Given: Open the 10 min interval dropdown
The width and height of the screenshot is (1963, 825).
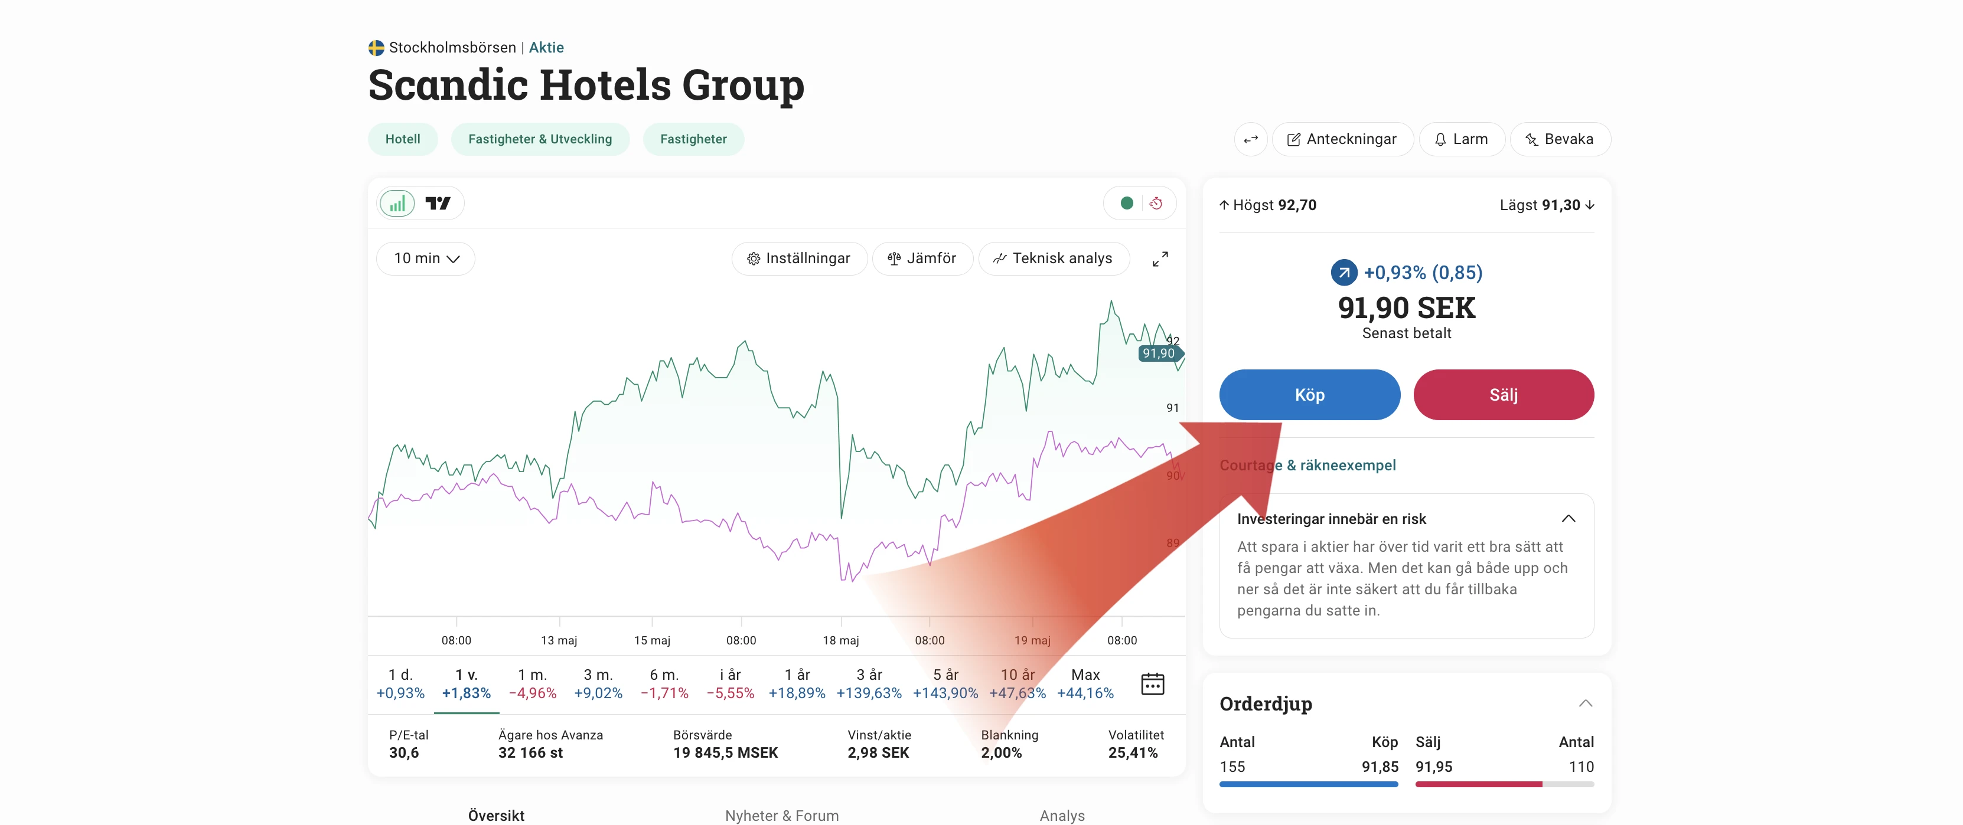Looking at the screenshot, I should (426, 259).
